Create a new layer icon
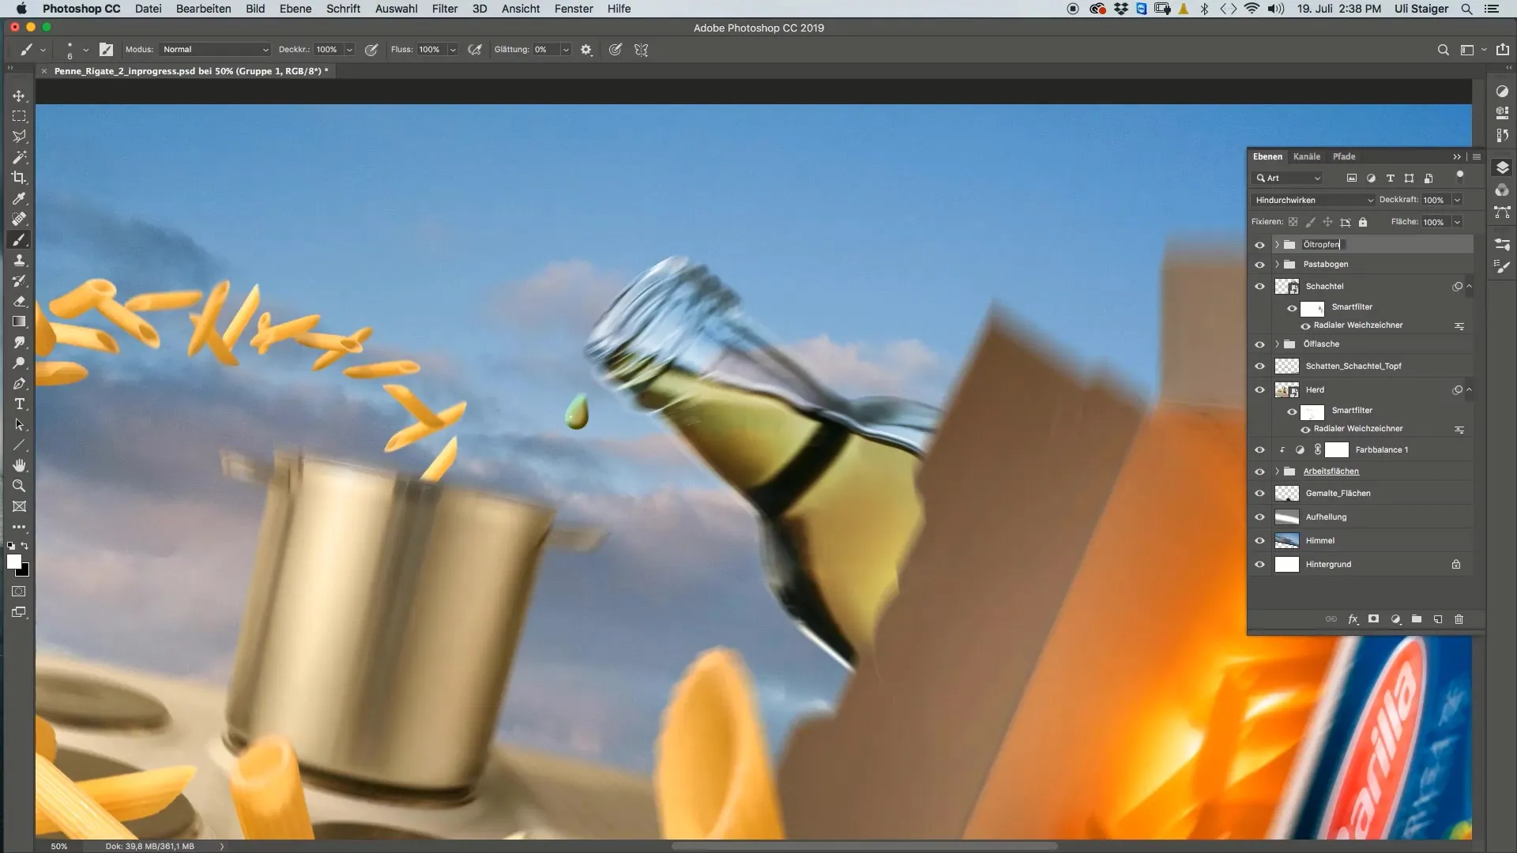Image resolution: width=1517 pixels, height=853 pixels. 1438,619
